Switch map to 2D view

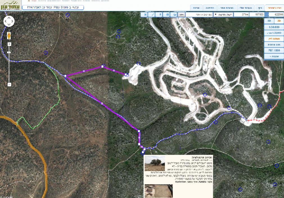(x=279, y=21)
